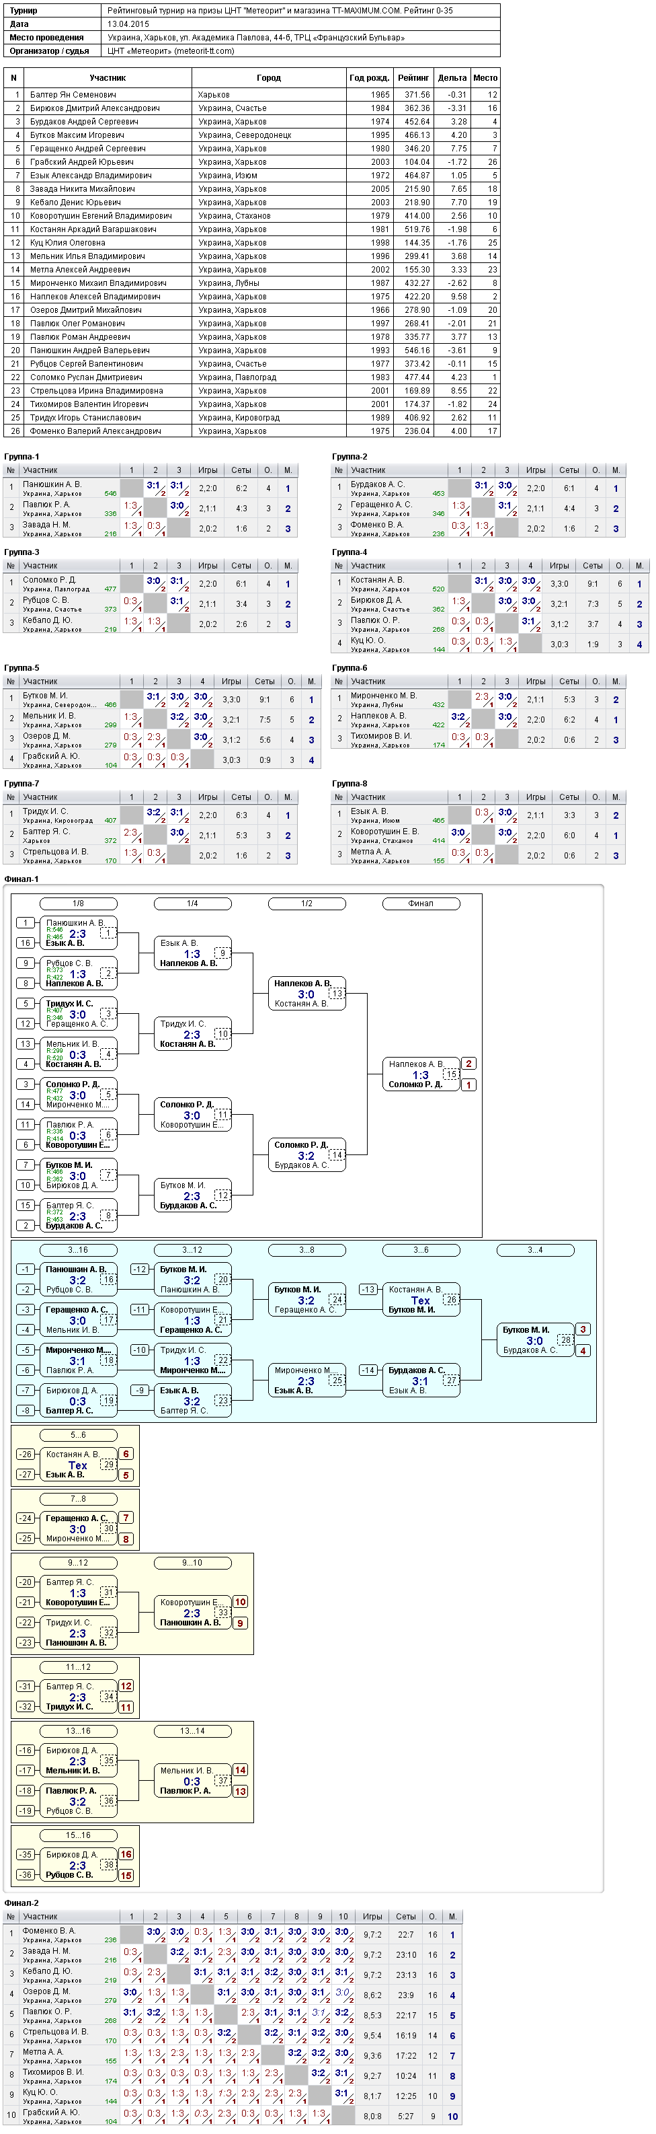Click the Год рожд. column header
The width and height of the screenshot is (656, 2134).
[x=369, y=78]
